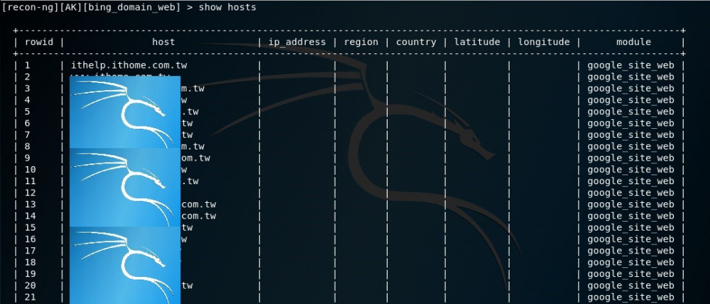The width and height of the screenshot is (710, 304).
Task: Select the 'host' column header
Action: pyautogui.click(x=164, y=42)
